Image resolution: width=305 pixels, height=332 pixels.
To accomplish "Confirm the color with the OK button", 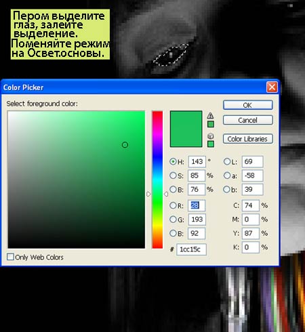I will pyautogui.click(x=248, y=105).
